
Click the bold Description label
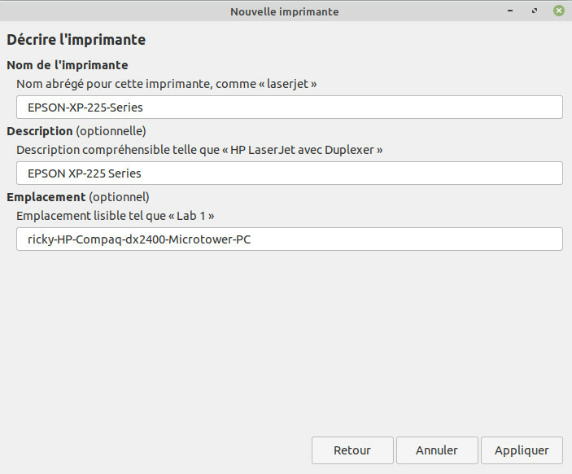[39, 130]
